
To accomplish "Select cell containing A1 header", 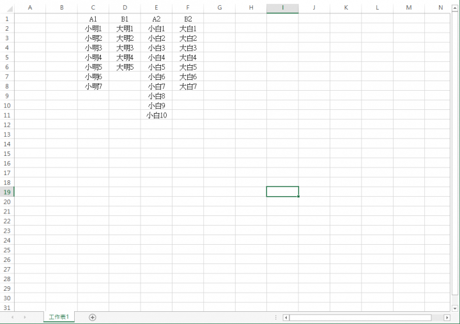I will (93, 19).
